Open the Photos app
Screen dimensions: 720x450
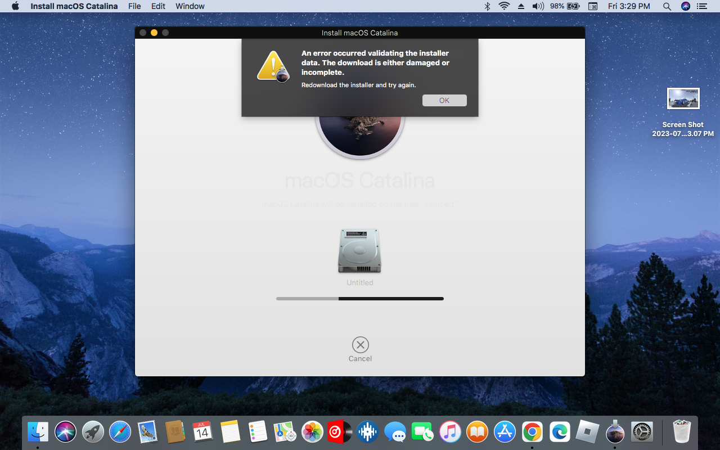tap(312, 431)
